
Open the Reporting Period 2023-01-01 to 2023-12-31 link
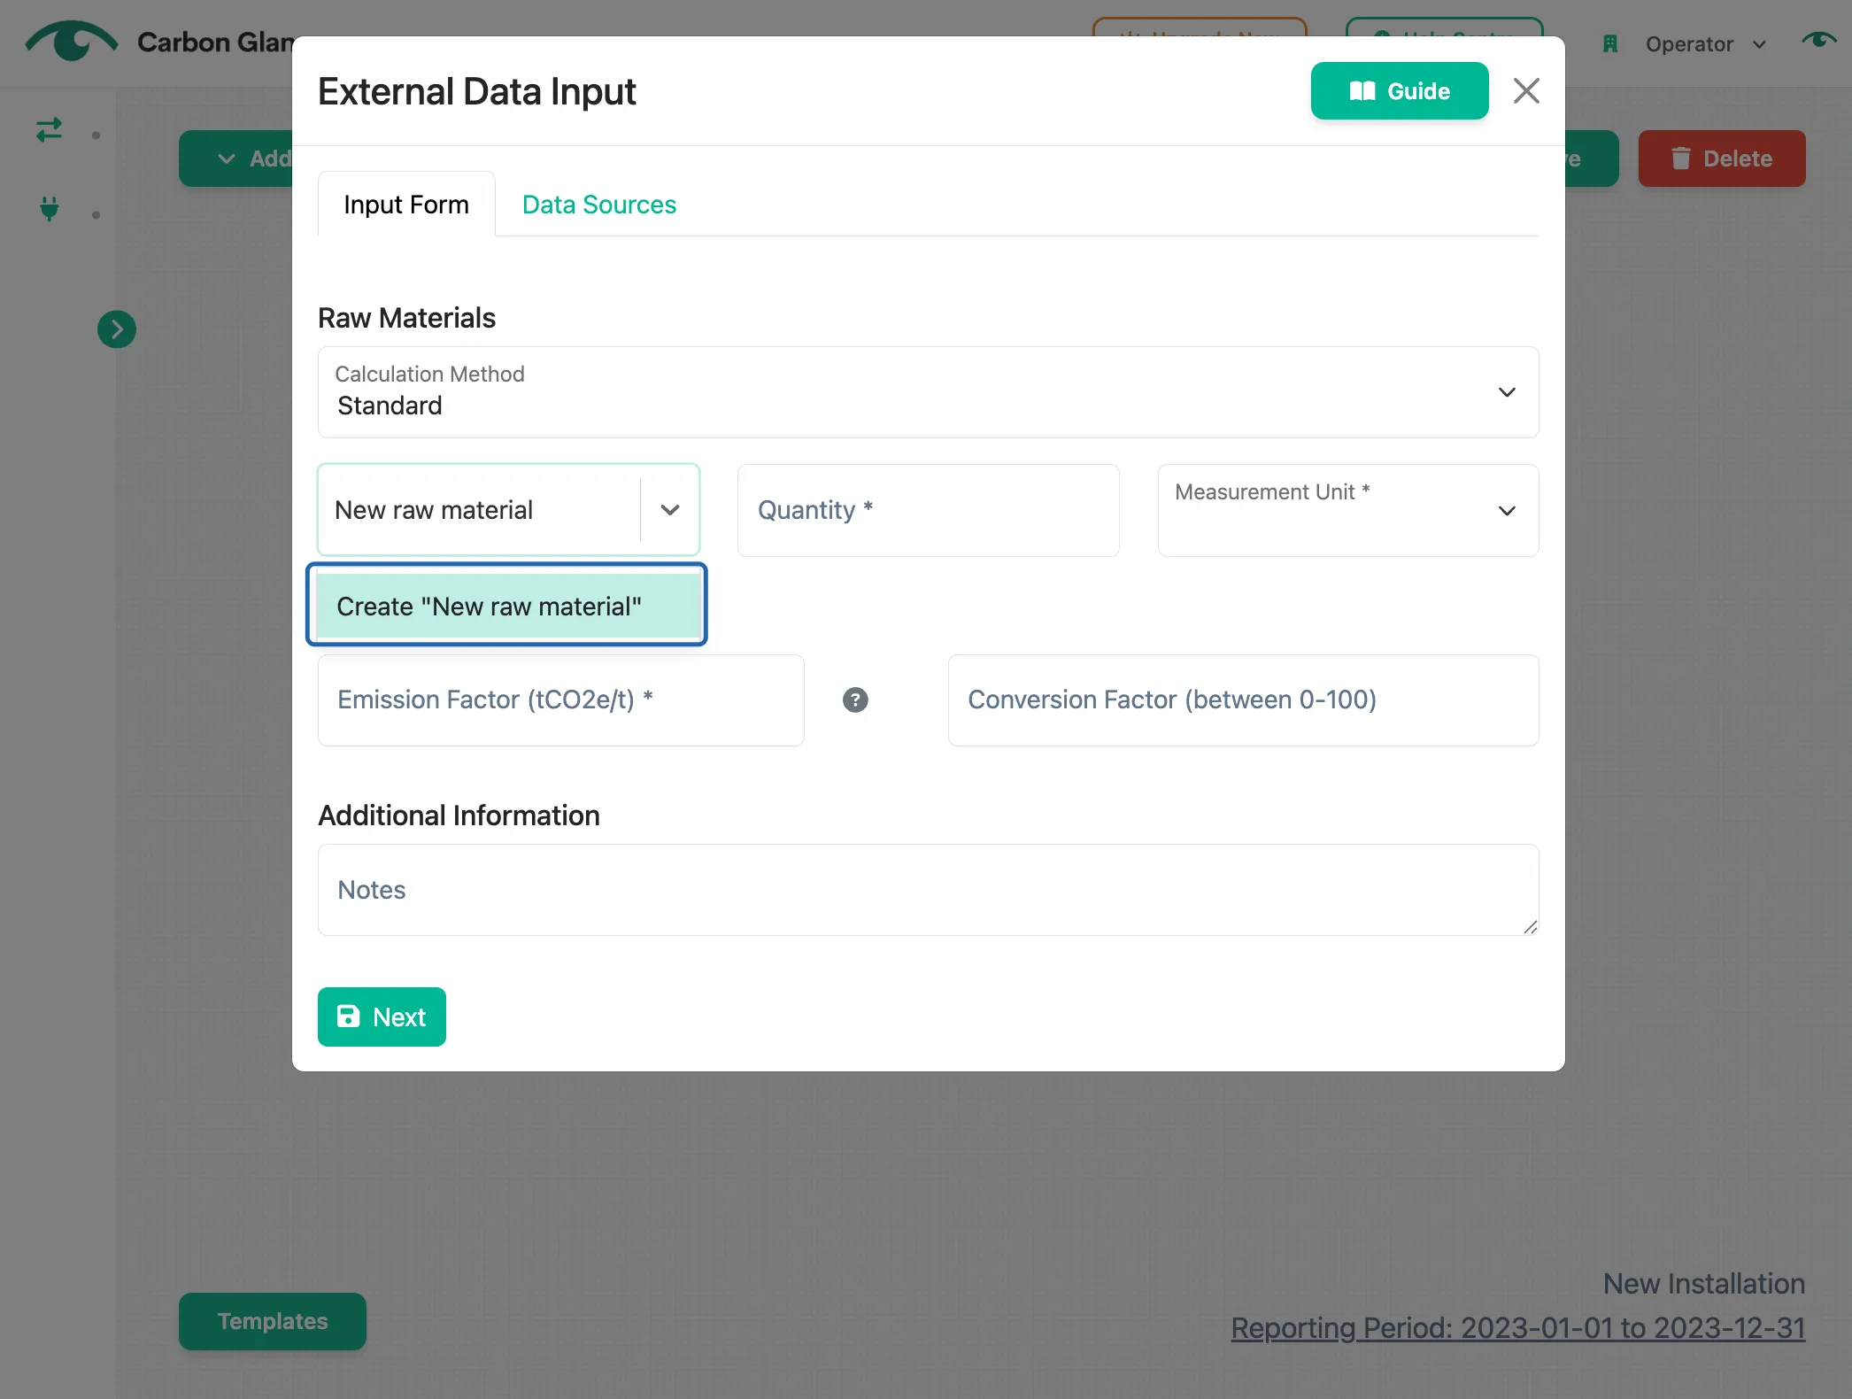pos(1517,1327)
